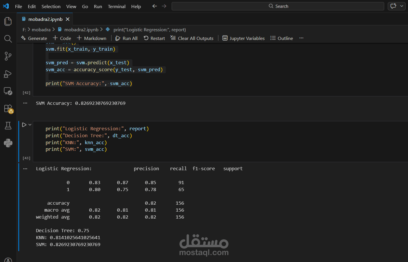Image resolution: width=408 pixels, height=262 pixels.
Task: Add a new Markdown cell
Action: (x=91, y=38)
